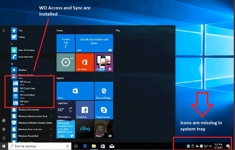Click the Windows Start button

(4, 146)
